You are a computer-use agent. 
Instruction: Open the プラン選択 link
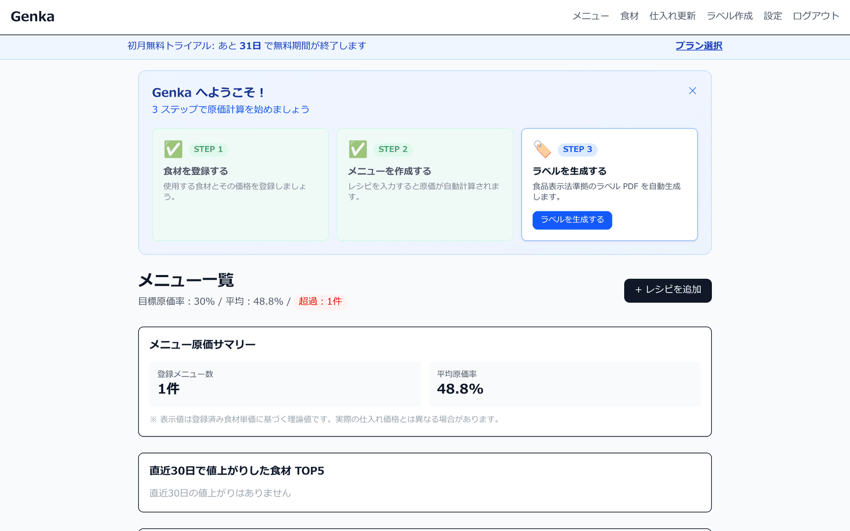pyautogui.click(x=699, y=46)
